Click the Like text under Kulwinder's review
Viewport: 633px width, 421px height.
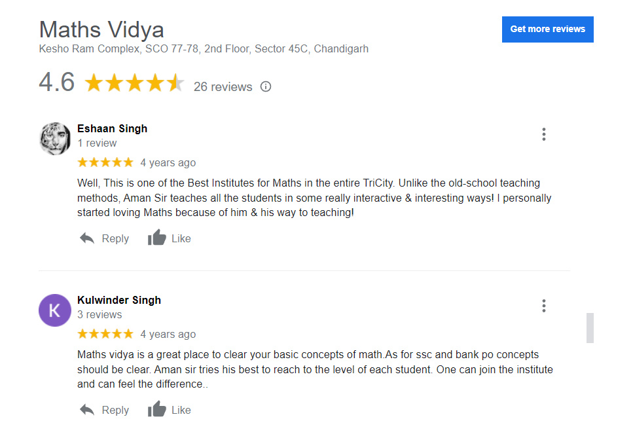[181, 411]
